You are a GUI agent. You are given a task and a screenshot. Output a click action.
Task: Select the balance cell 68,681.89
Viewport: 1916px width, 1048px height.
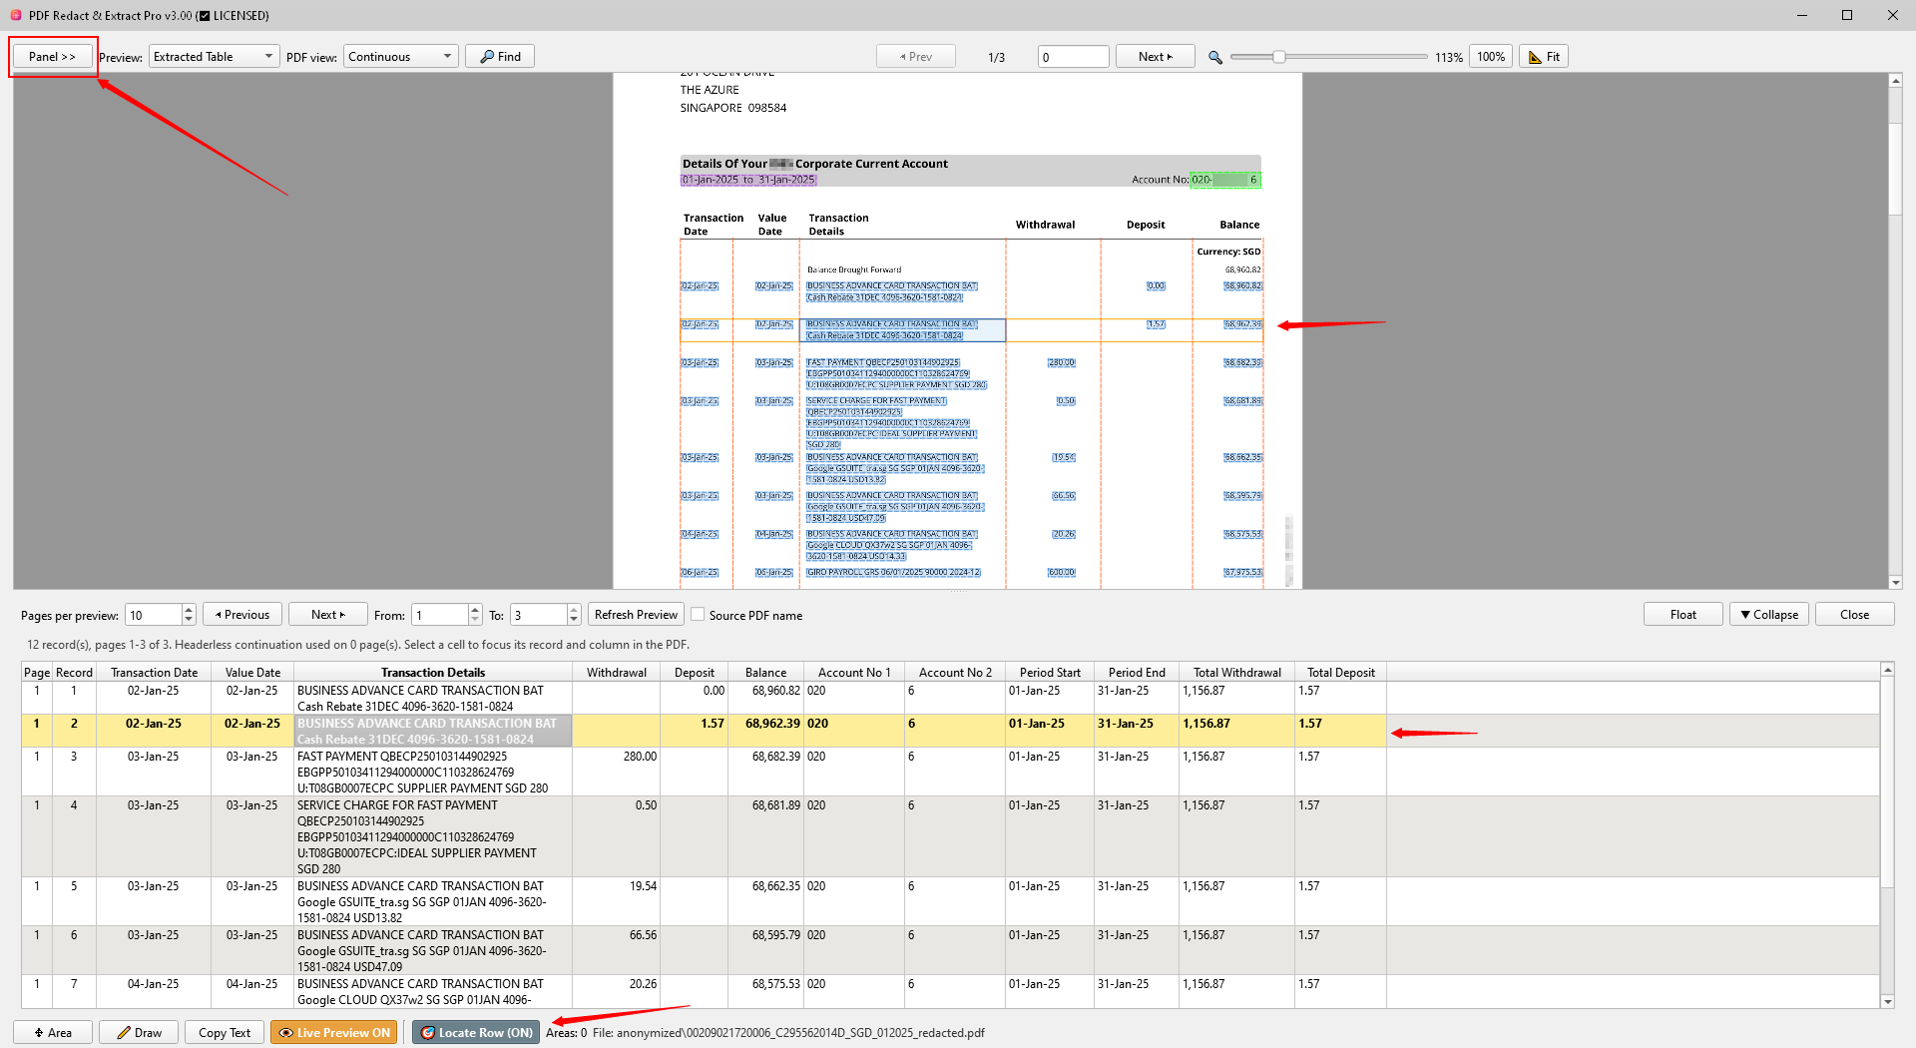[765, 836]
